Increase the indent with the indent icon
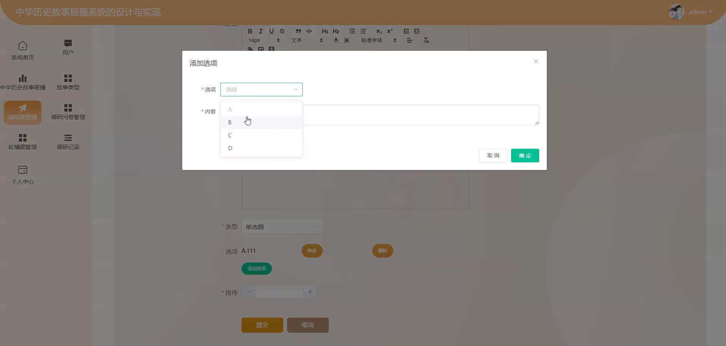Viewport: 726px width, 346px height. tap(417, 31)
